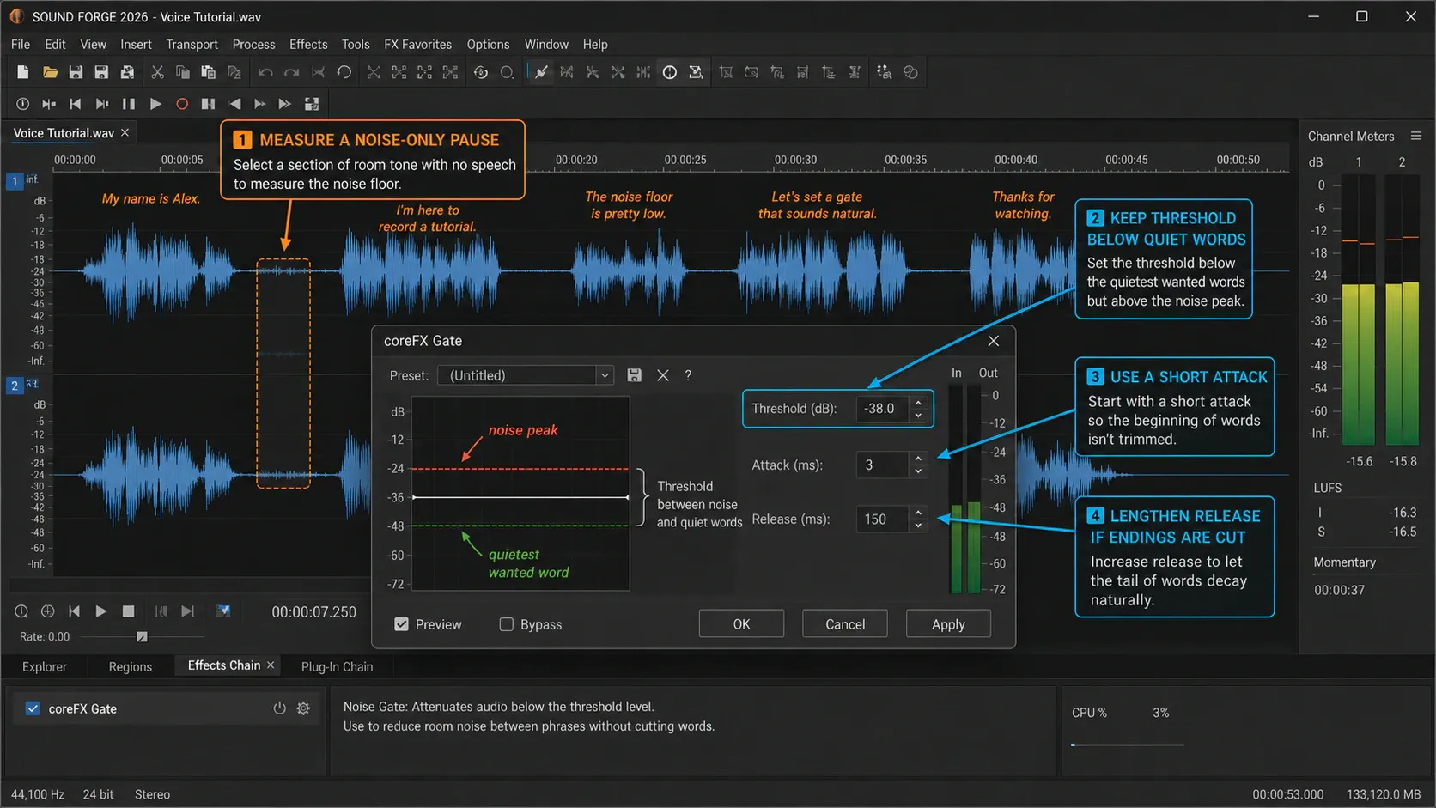Save the gate preset with the floppy icon

(x=635, y=375)
